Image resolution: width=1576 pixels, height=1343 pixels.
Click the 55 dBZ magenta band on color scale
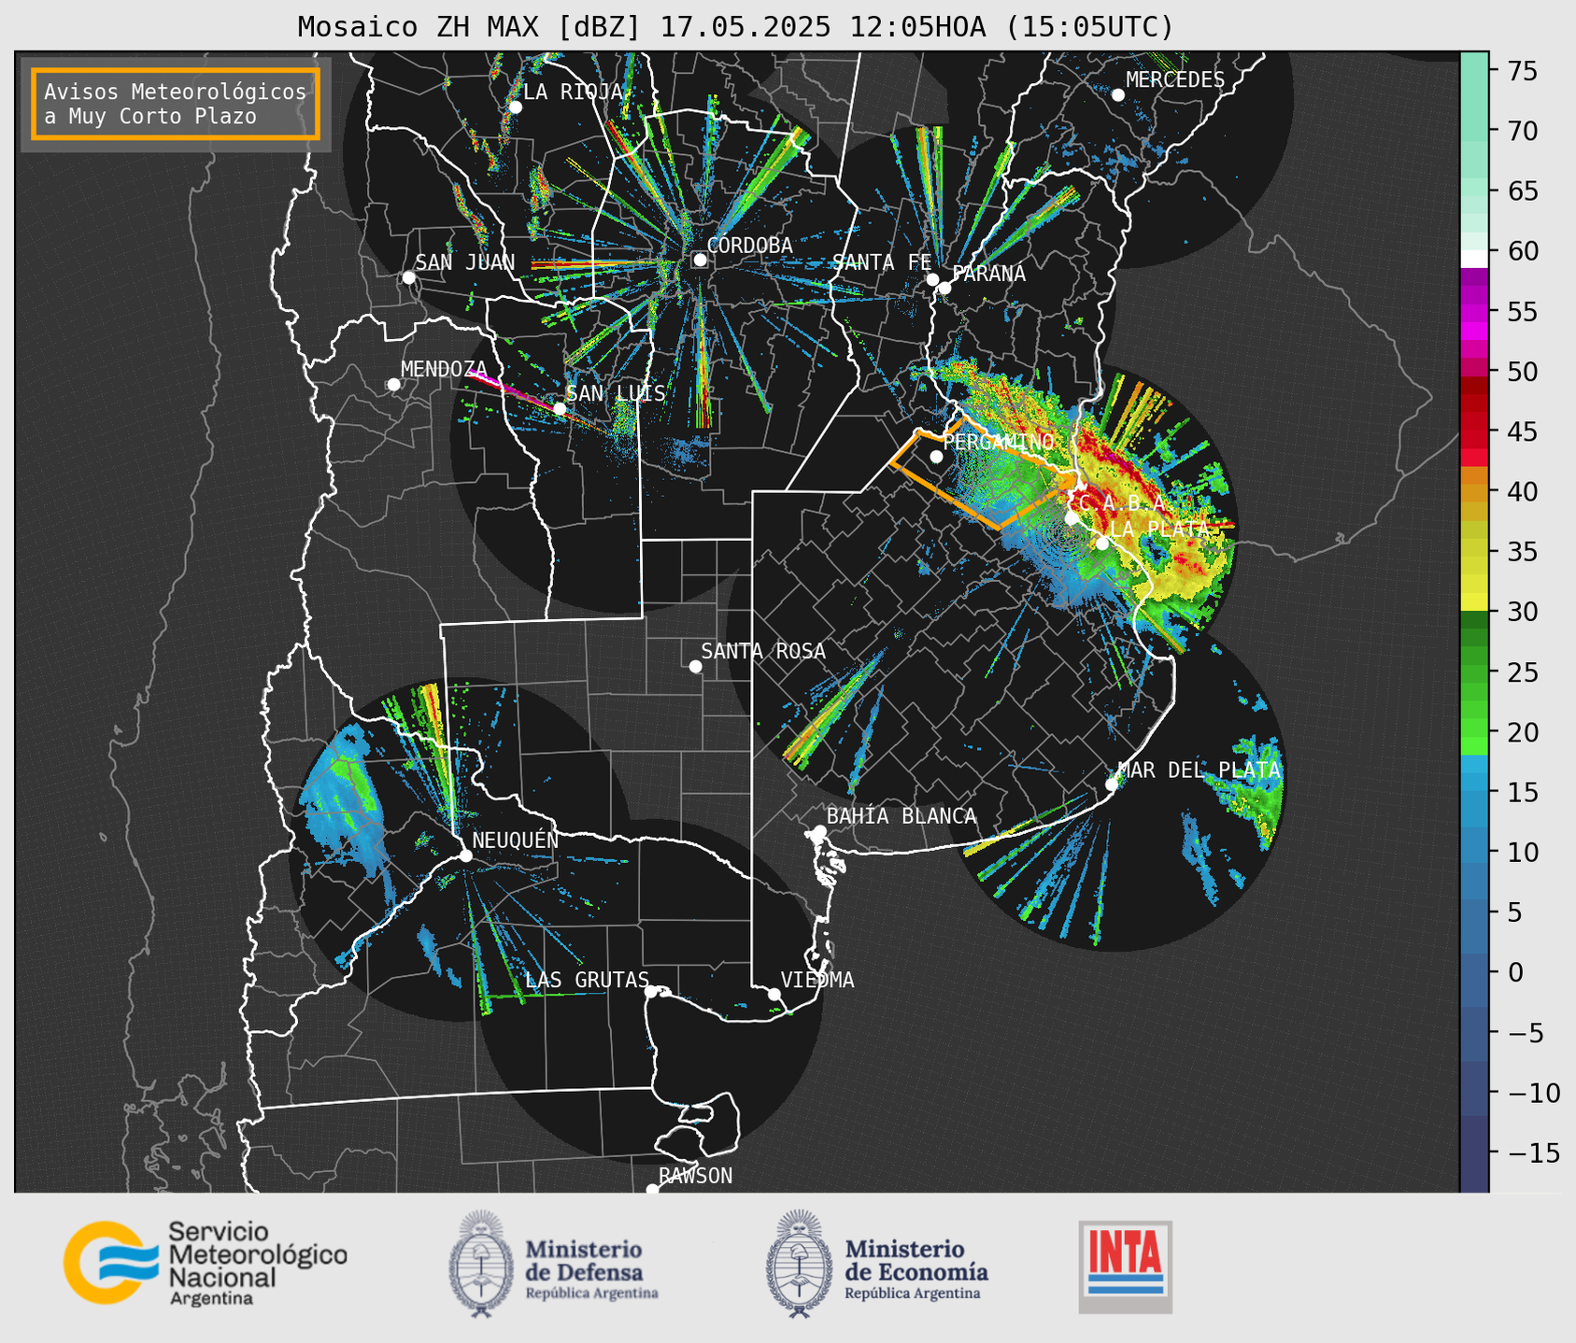pyautogui.click(x=1474, y=312)
